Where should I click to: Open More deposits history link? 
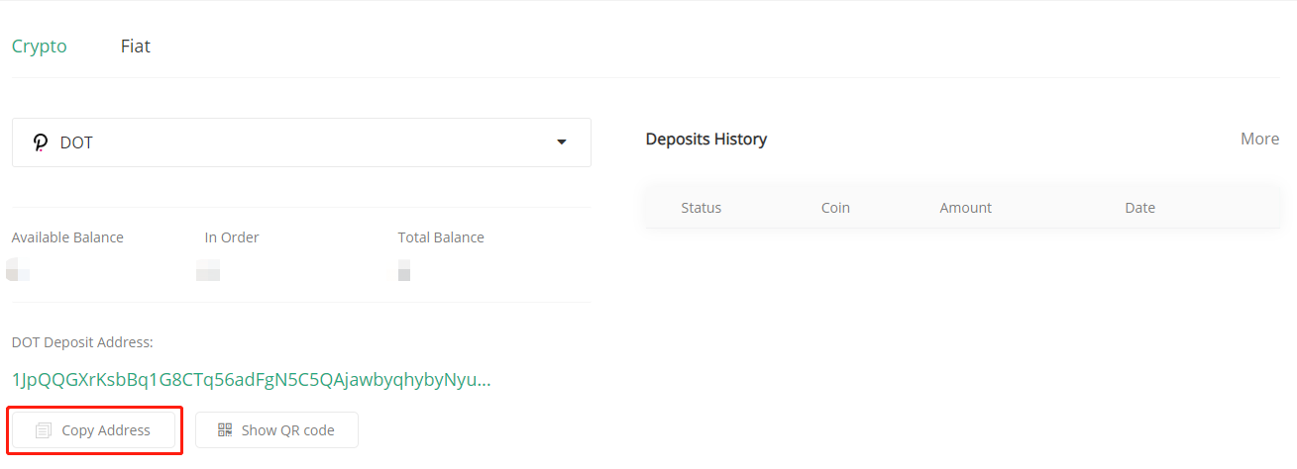(1259, 140)
